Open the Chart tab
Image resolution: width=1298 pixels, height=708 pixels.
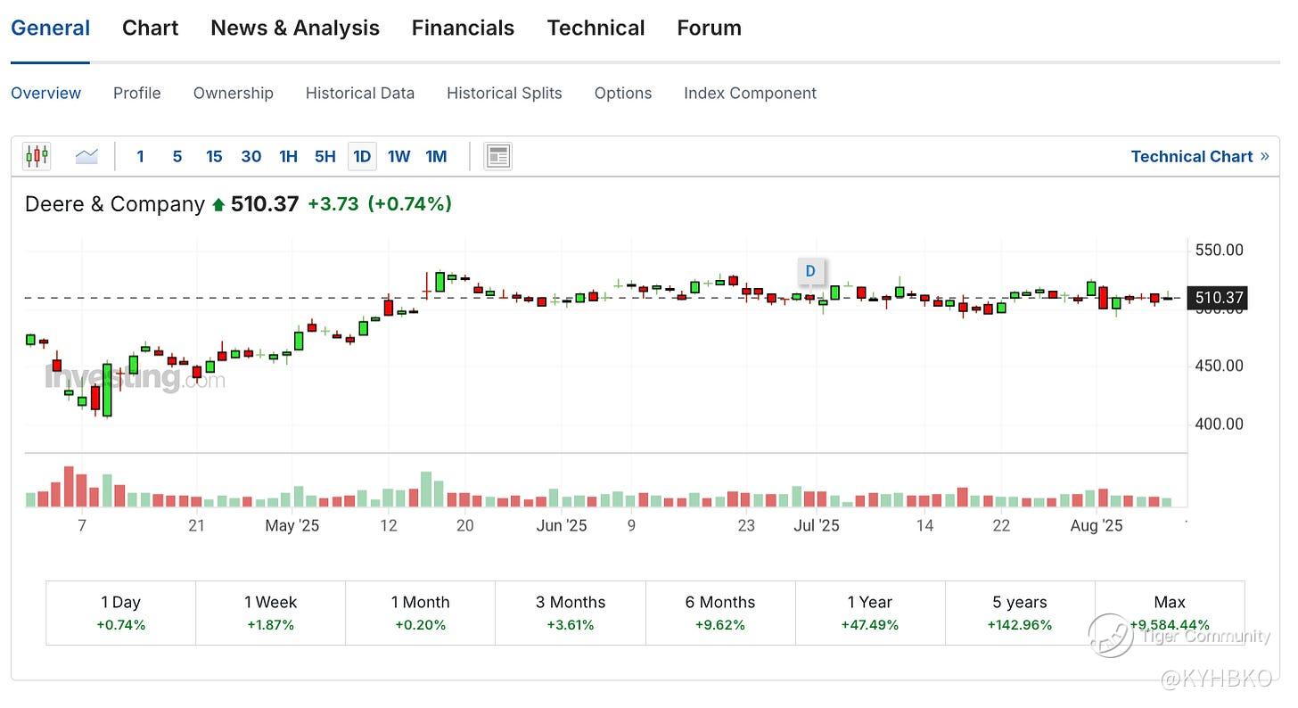[151, 28]
